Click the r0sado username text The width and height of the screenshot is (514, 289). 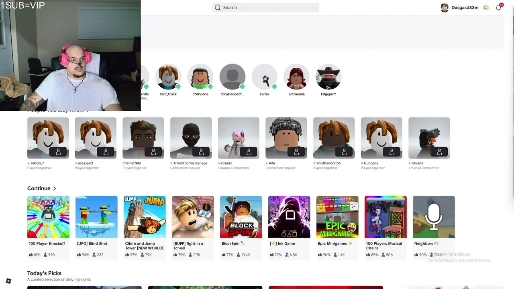pyautogui.click(x=226, y=163)
